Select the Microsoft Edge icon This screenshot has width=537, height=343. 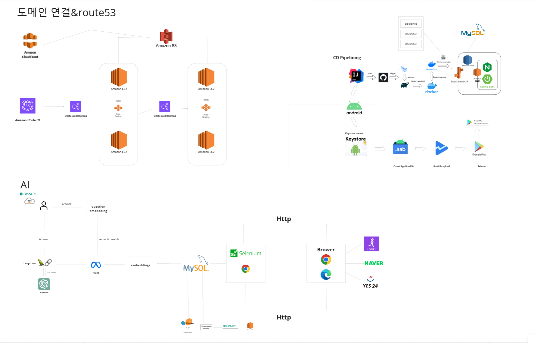click(326, 275)
